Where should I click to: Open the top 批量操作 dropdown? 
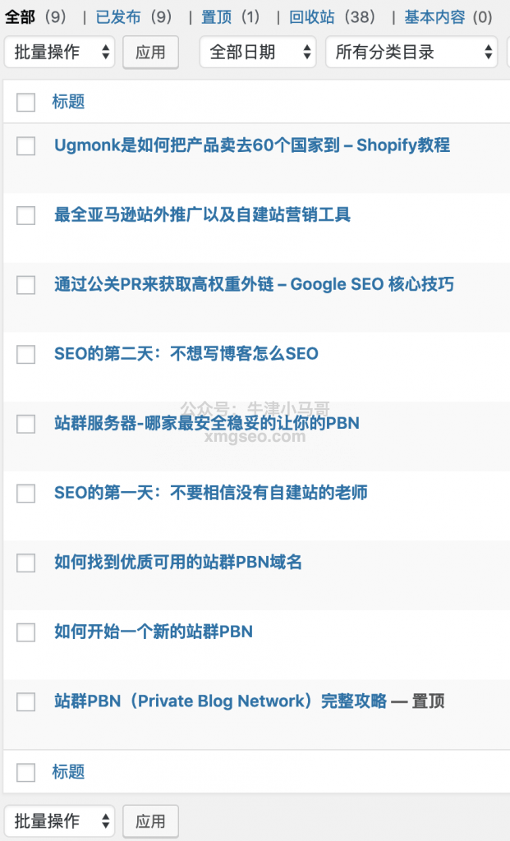tap(59, 53)
